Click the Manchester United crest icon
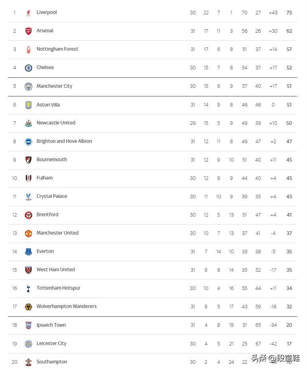The width and height of the screenshot is (307, 369). [28, 233]
